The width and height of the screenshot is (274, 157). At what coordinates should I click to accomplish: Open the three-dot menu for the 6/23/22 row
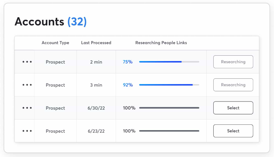pyautogui.click(x=27, y=131)
